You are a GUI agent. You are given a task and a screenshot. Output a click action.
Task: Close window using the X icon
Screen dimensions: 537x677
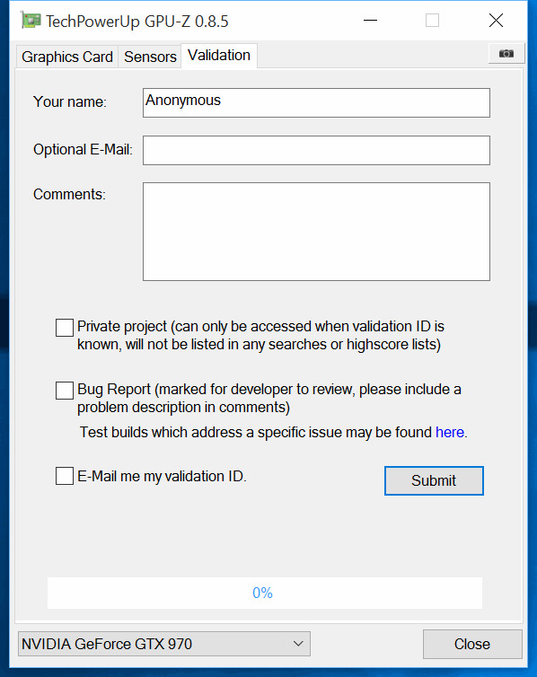click(496, 21)
